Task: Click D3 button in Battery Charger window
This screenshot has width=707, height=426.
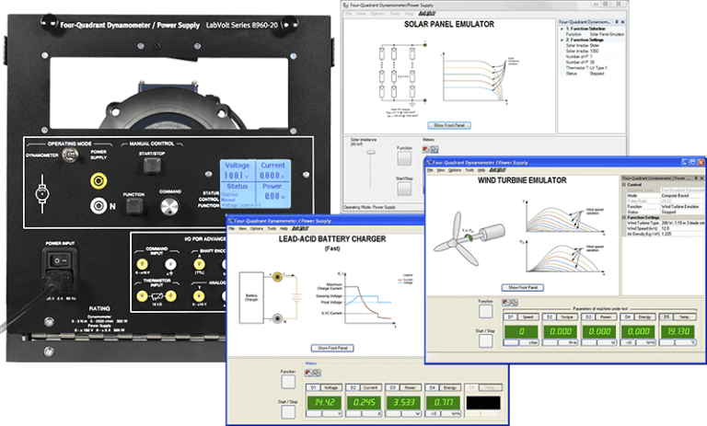Action: point(393,387)
